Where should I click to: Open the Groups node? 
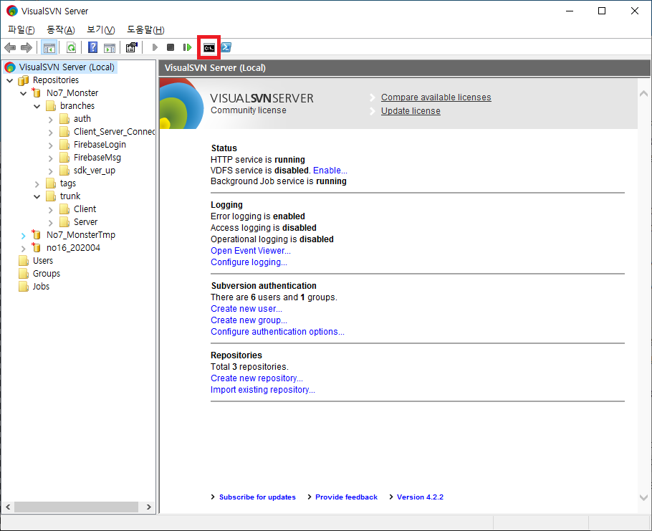[x=47, y=273]
